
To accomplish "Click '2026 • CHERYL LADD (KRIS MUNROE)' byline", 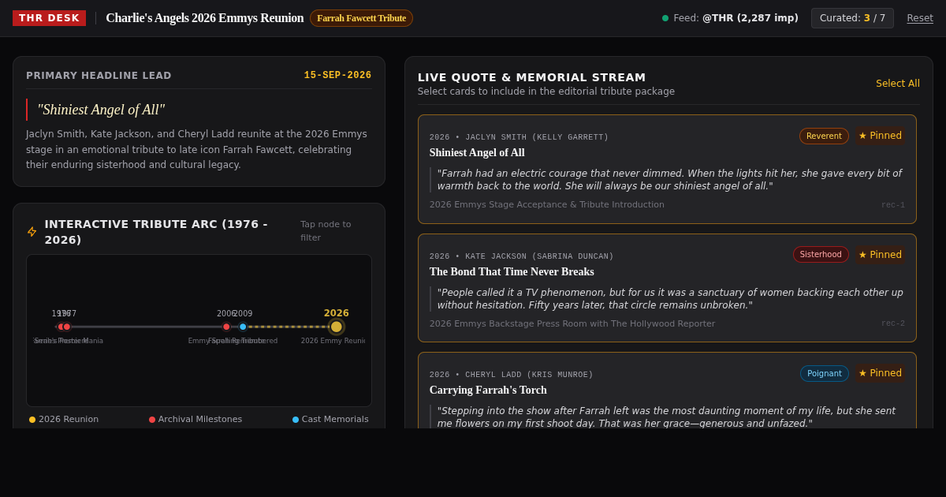I will [511, 375].
